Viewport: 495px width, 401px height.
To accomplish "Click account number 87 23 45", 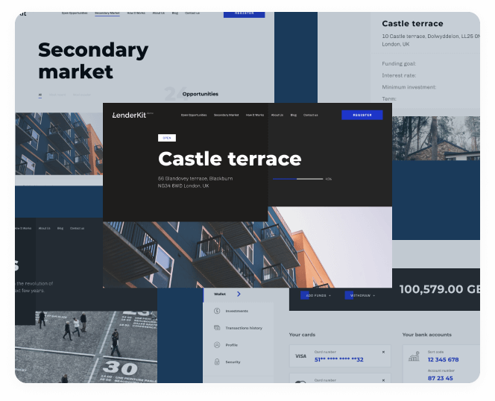I will [440, 378].
